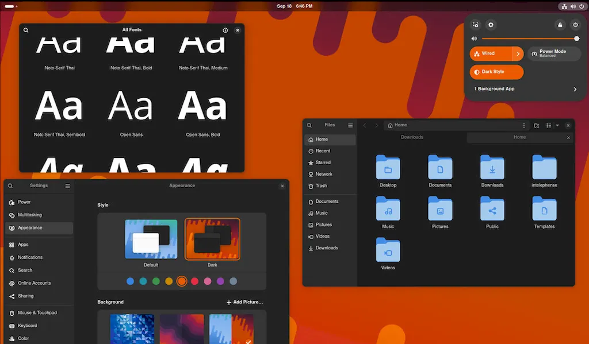Open Desktop folder icon in Files
Image resolution: width=589 pixels, height=344 pixels.
[388, 167]
